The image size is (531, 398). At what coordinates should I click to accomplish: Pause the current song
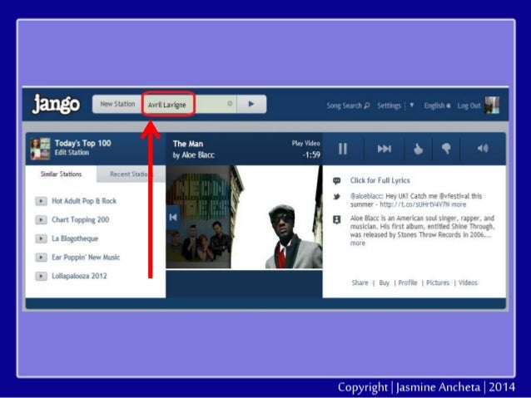[x=343, y=149]
